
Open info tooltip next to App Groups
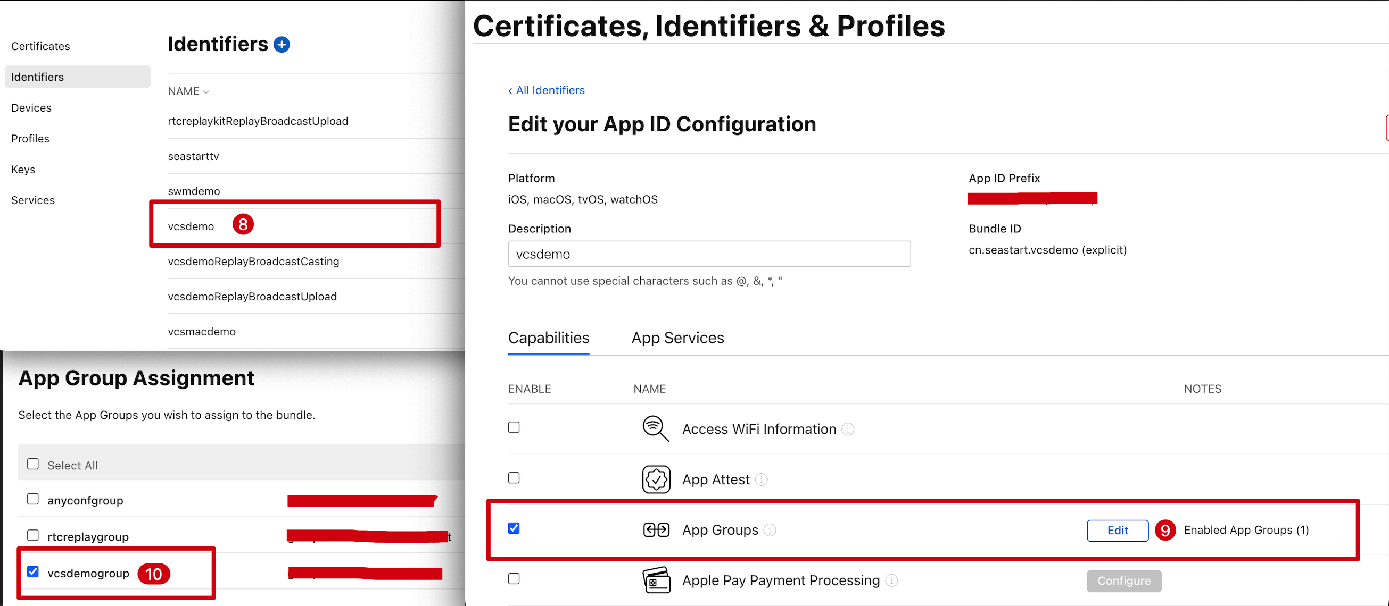(x=770, y=530)
